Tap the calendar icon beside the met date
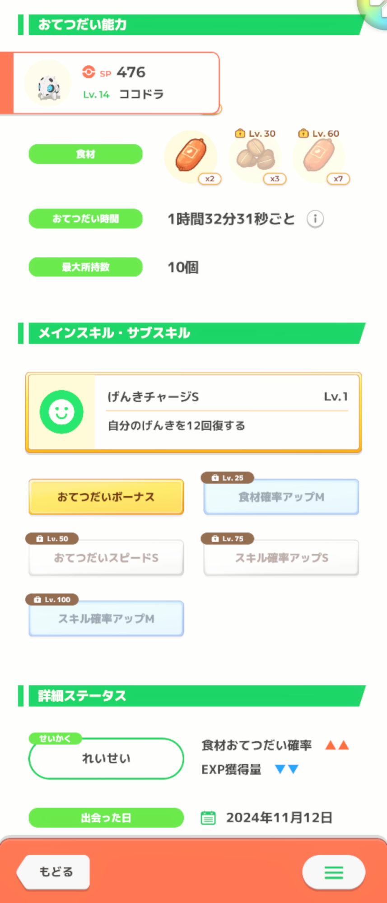This screenshot has width=387, height=903. [208, 818]
